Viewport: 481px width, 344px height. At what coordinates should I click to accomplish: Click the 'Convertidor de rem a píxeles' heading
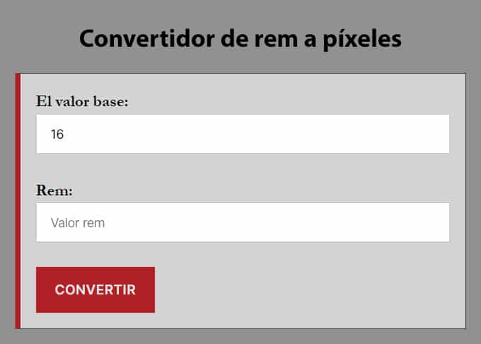pyautogui.click(x=240, y=38)
